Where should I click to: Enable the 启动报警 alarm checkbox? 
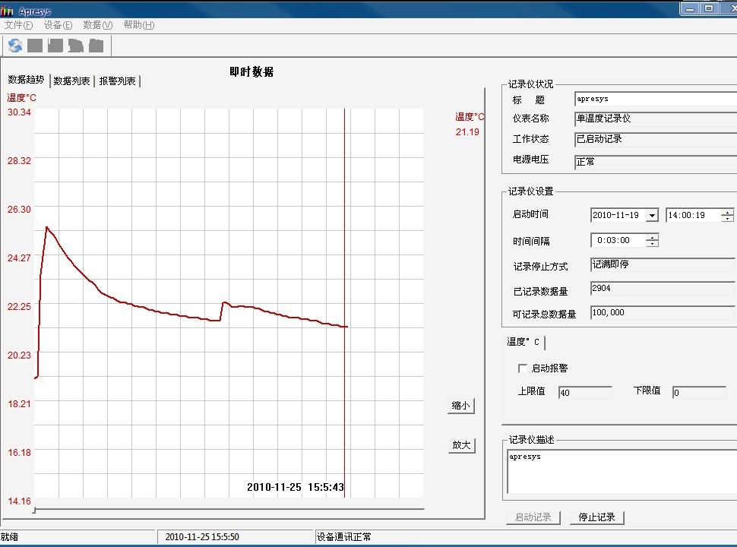click(522, 368)
